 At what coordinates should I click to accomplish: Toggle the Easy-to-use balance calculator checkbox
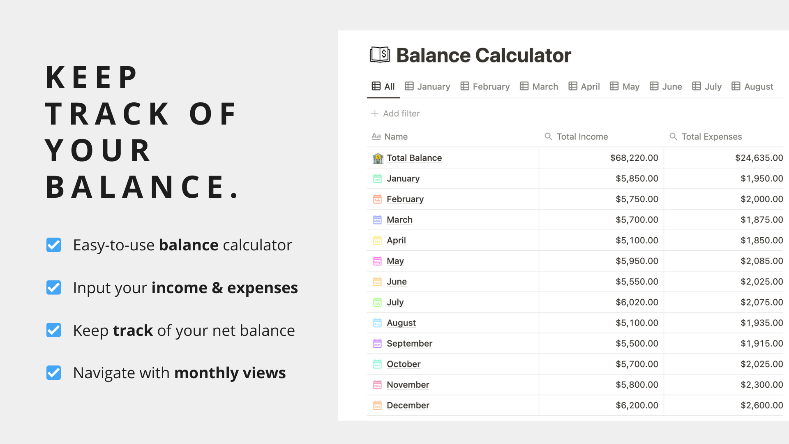[x=54, y=245]
